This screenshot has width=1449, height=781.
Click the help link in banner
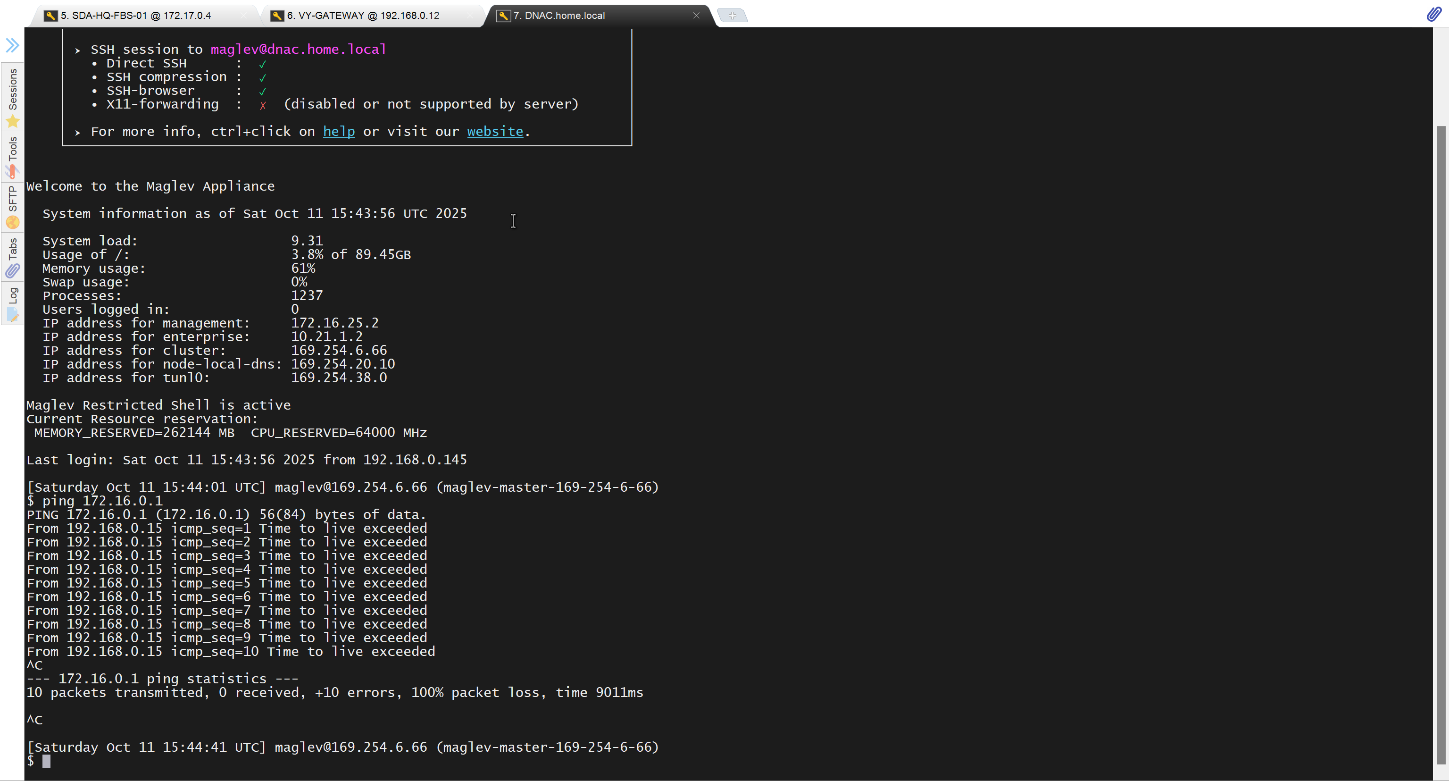click(x=339, y=132)
